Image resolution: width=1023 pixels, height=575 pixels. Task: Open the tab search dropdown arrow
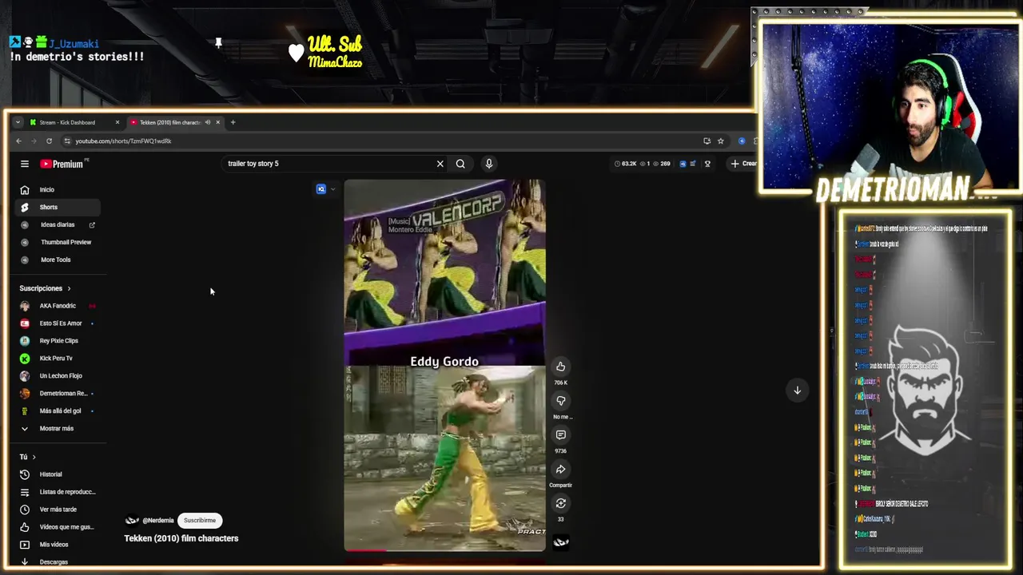(x=18, y=122)
